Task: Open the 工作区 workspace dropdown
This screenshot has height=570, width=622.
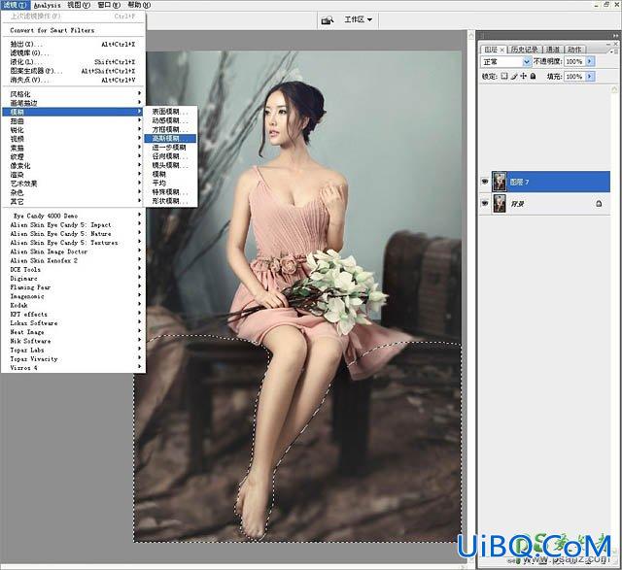Action: [359, 19]
